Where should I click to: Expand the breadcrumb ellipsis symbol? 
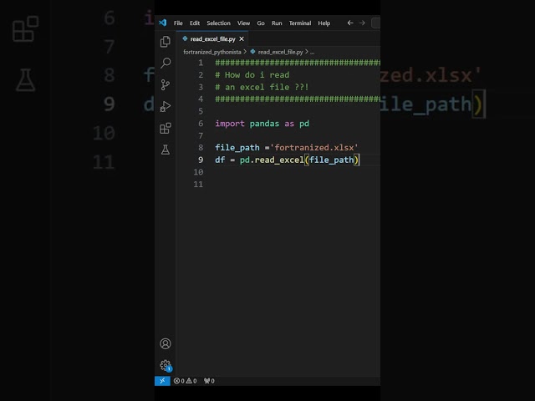(x=312, y=52)
